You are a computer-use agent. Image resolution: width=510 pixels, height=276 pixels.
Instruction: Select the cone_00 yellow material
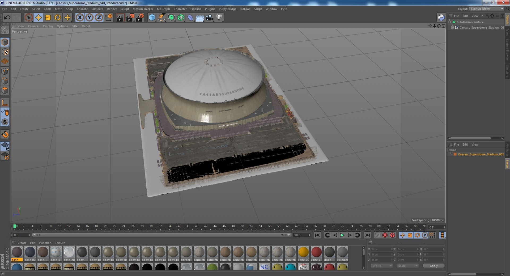click(303, 254)
